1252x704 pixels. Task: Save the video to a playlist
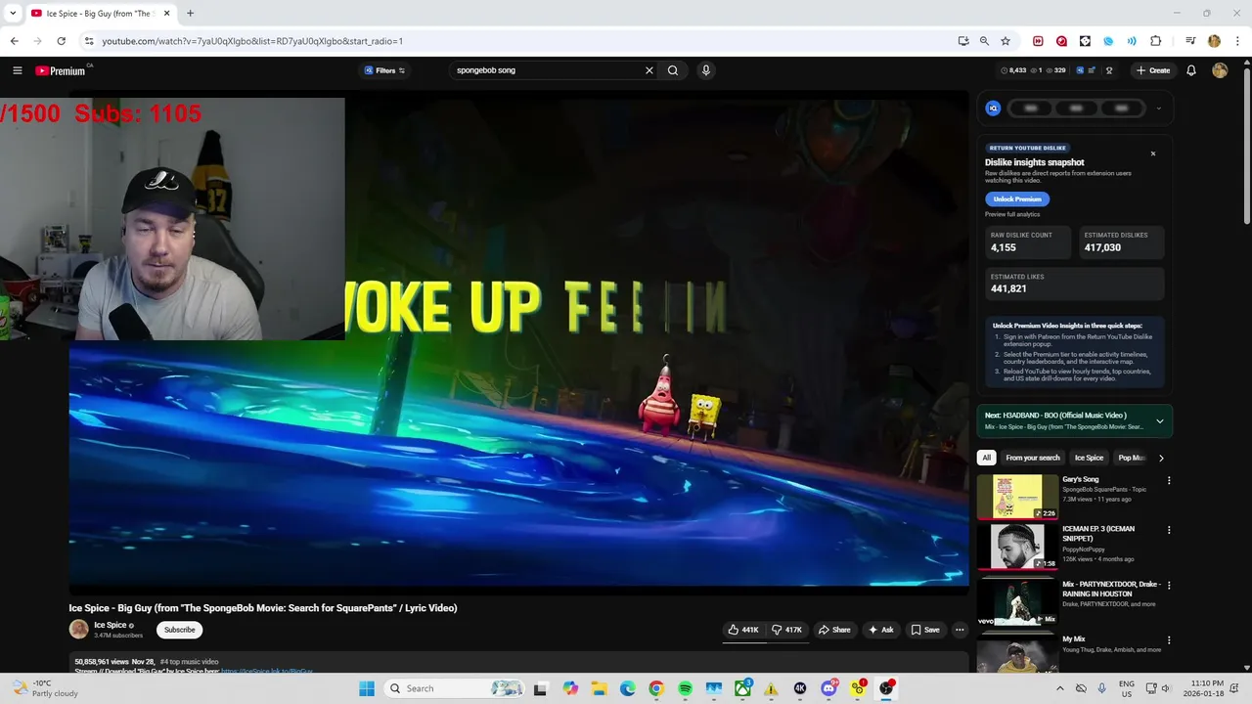(x=924, y=630)
